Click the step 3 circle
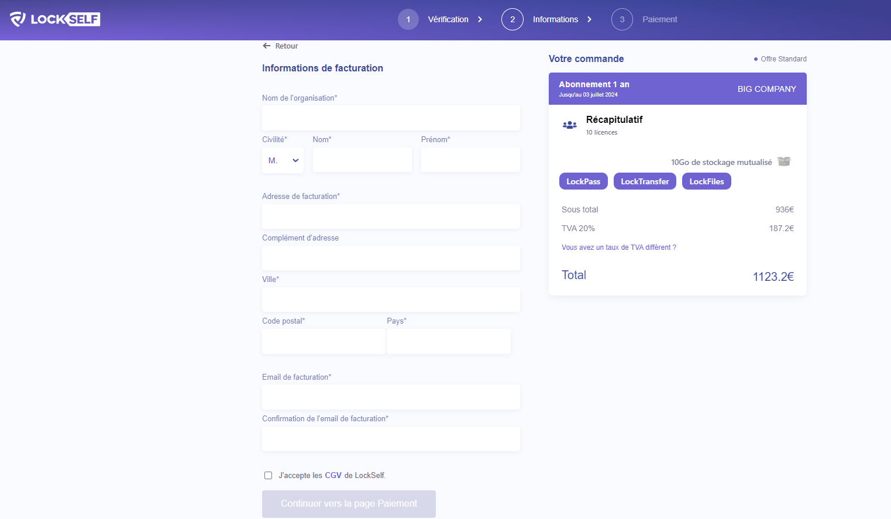Image resolution: width=891 pixels, height=519 pixels. click(622, 19)
